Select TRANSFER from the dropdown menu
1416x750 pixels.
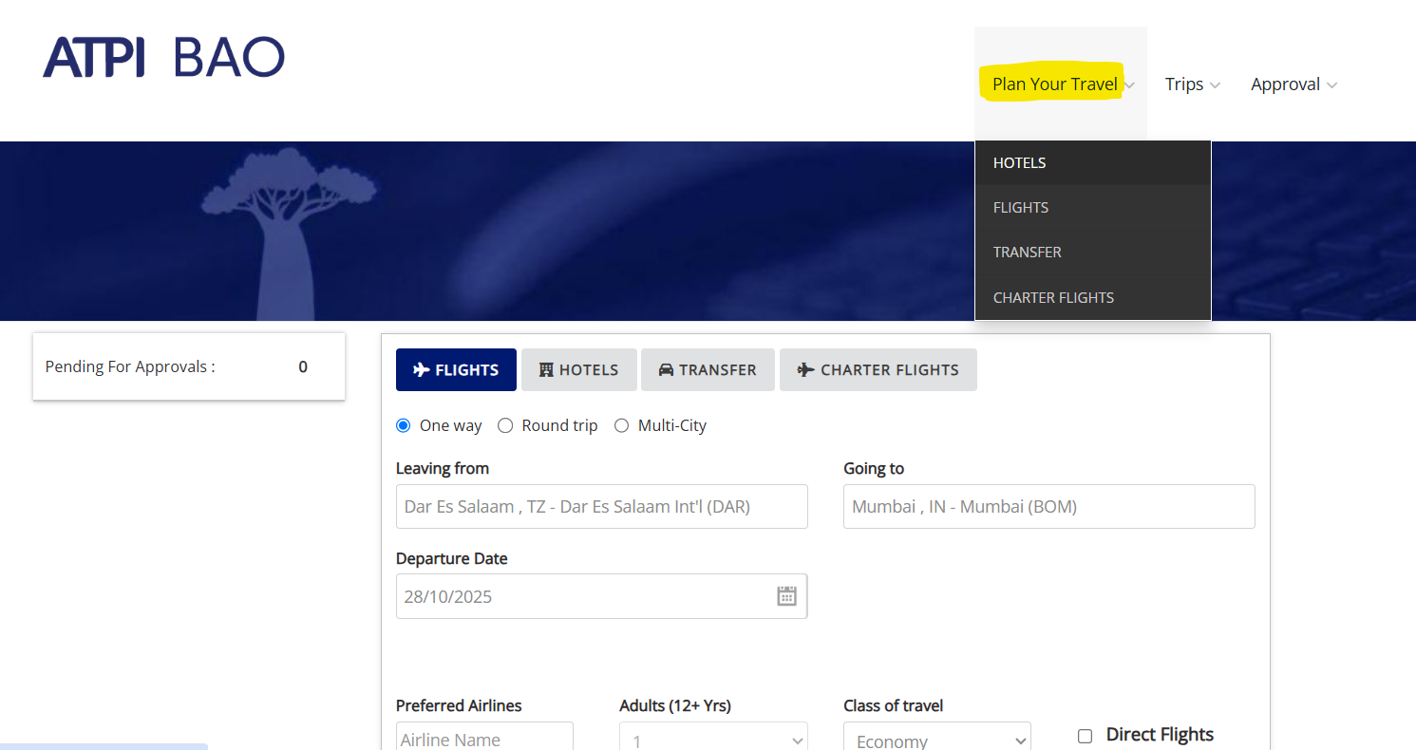(x=1027, y=252)
